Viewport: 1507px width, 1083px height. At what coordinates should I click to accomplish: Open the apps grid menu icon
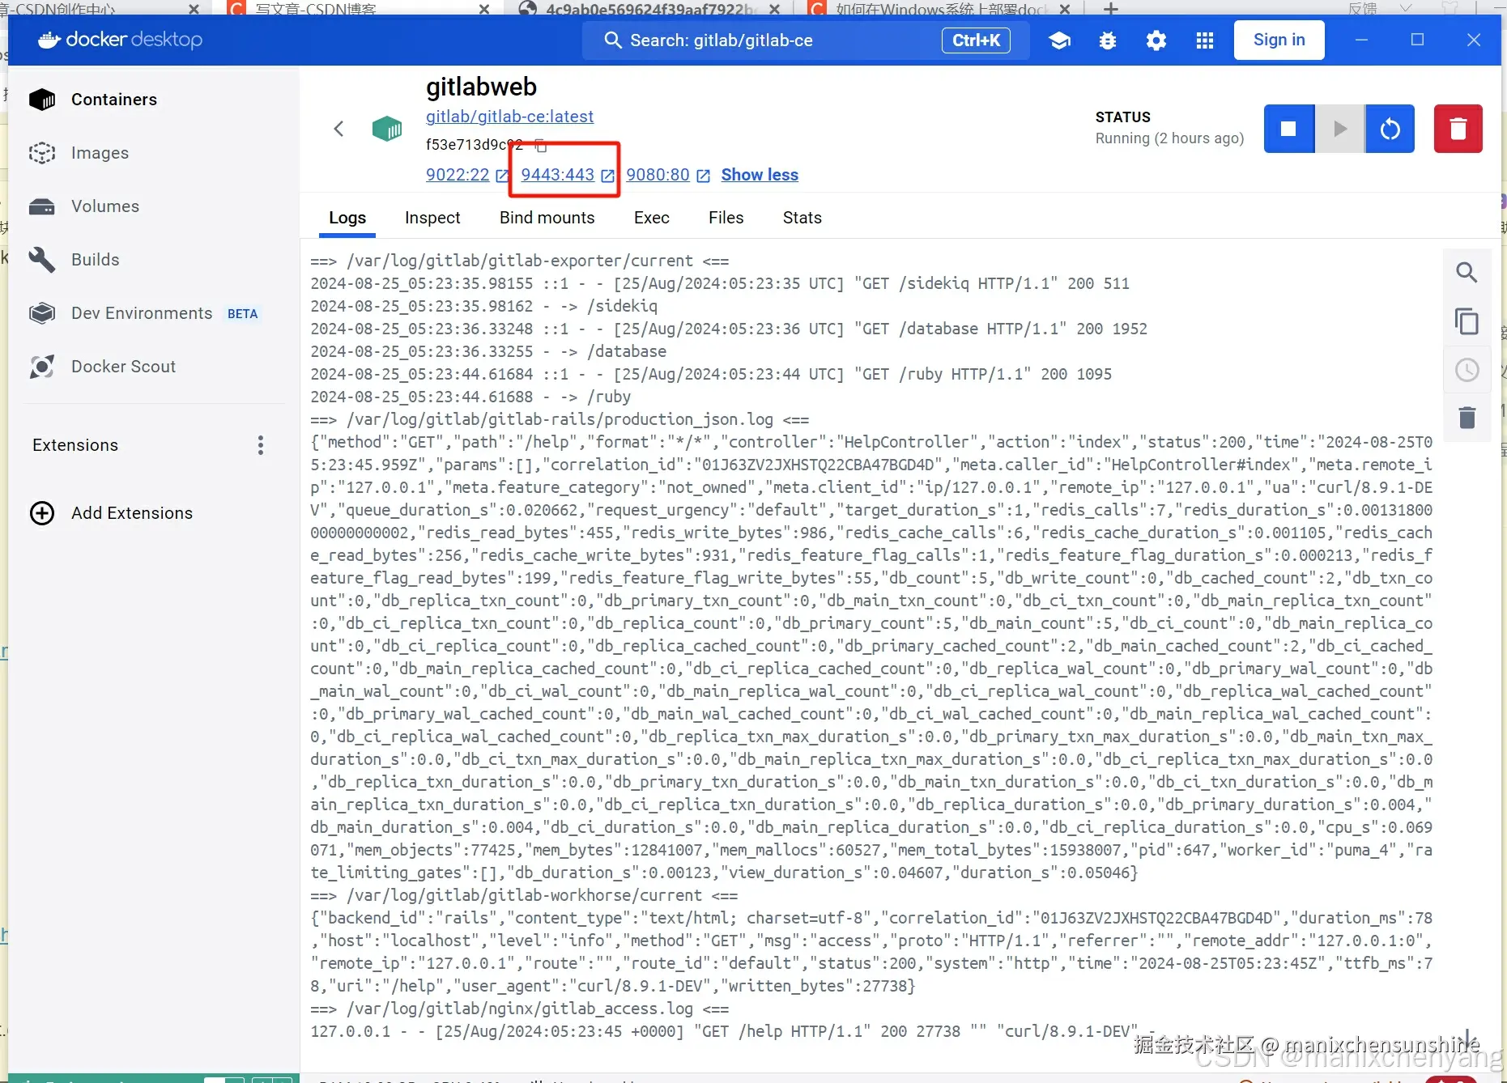pyautogui.click(x=1205, y=40)
